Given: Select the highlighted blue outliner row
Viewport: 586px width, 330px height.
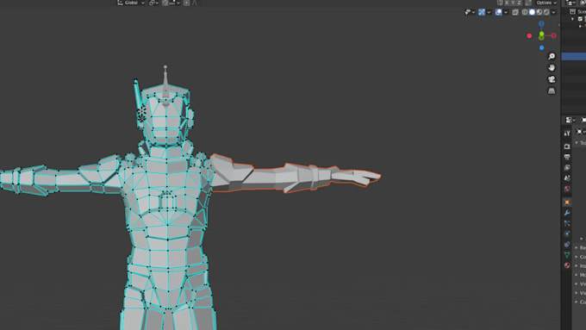Looking at the screenshot, I should [574, 56].
